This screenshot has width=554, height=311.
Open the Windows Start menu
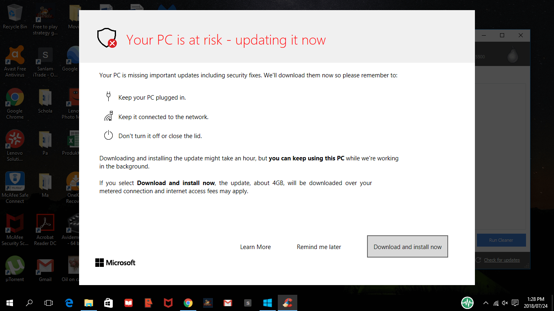point(10,303)
